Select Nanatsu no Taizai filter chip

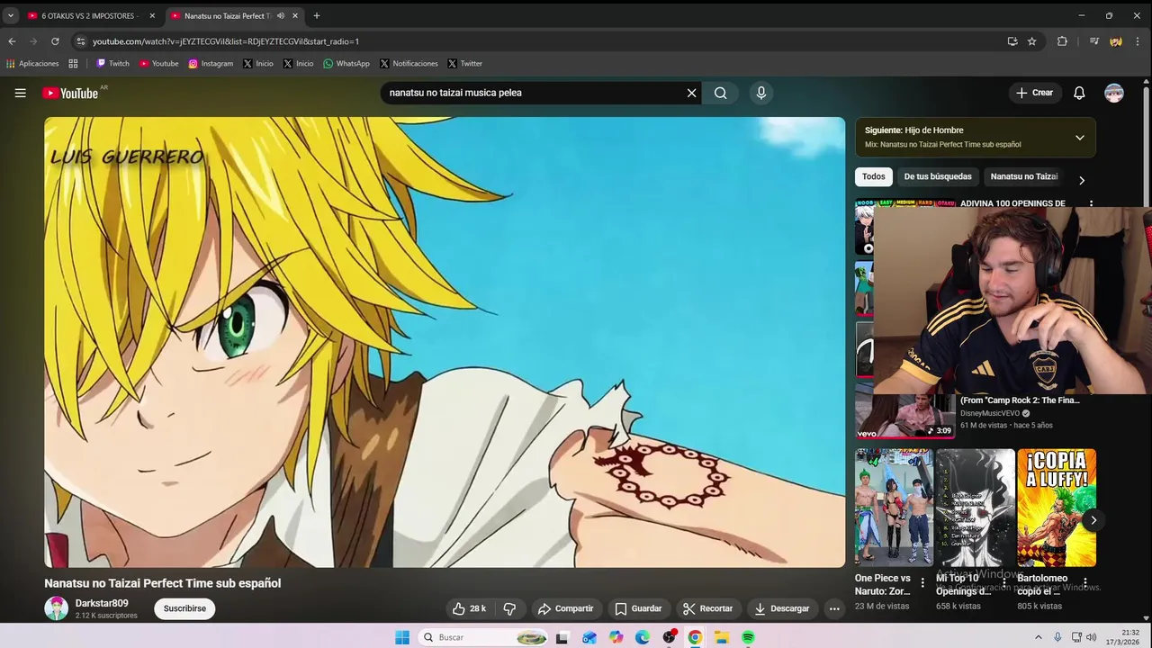[1024, 176]
